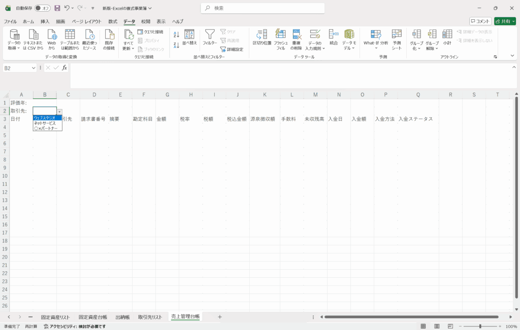This screenshot has width=520, height=330.
Task: Click the 小計 (Subtotal) icon
Action: tap(447, 34)
